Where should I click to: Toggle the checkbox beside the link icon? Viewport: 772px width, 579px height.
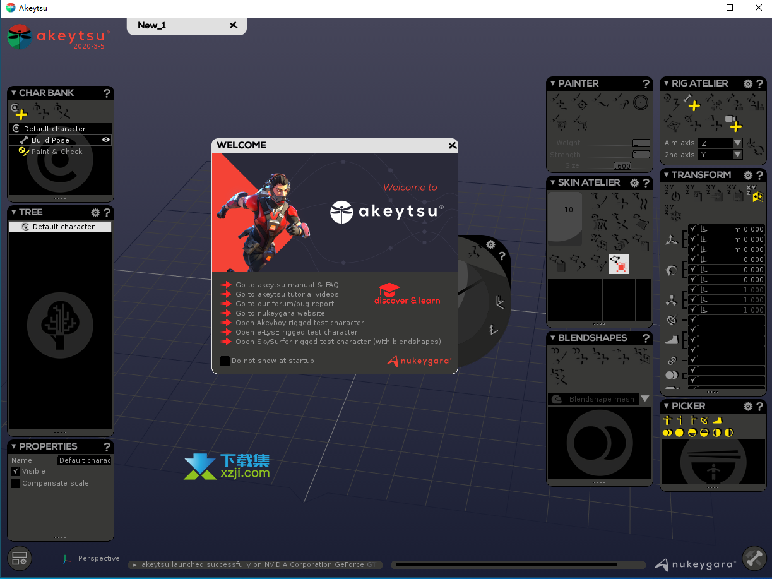(693, 361)
